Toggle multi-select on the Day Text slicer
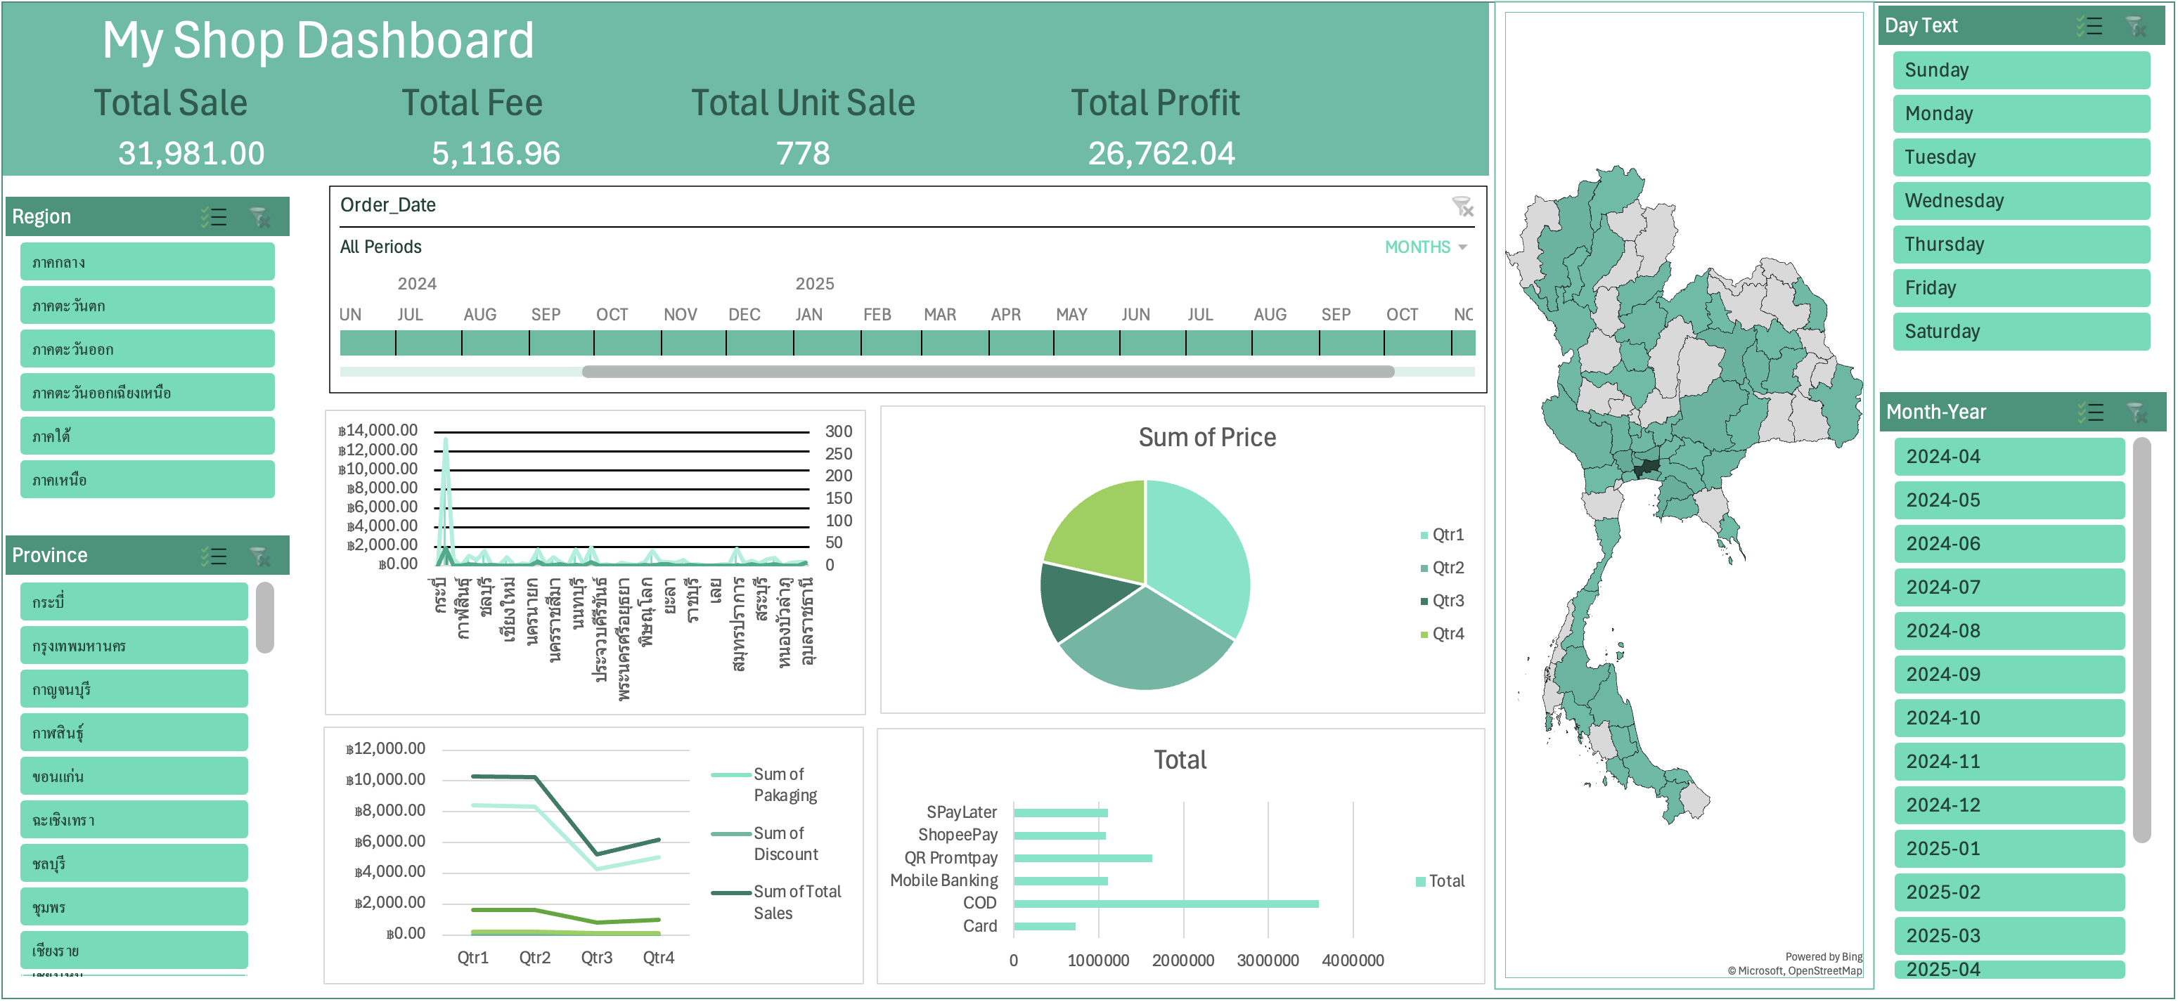The width and height of the screenshot is (2178, 1002). tap(2089, 26)
